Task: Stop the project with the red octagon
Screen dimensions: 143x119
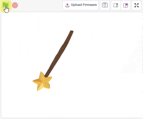Action: coord(15,5)
